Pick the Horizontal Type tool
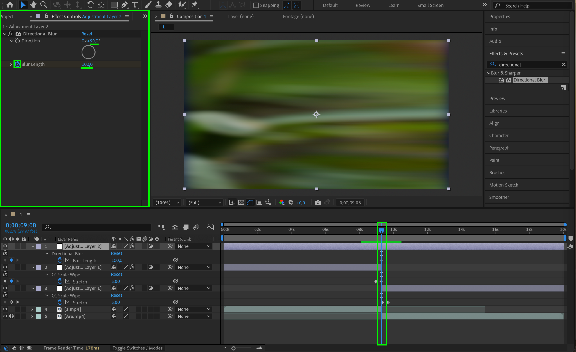Viewport: 576px width, 352px height. pyautogui.click(x=135, y=4)
